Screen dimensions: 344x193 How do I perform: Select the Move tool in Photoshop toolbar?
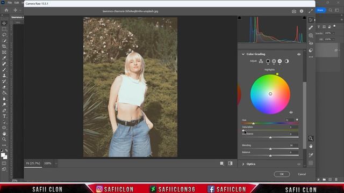point(4,23)
